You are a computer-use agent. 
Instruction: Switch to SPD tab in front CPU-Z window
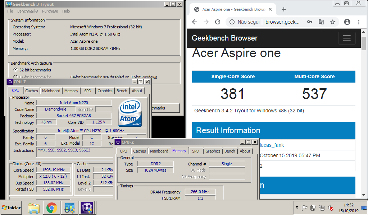click(195, 151)
